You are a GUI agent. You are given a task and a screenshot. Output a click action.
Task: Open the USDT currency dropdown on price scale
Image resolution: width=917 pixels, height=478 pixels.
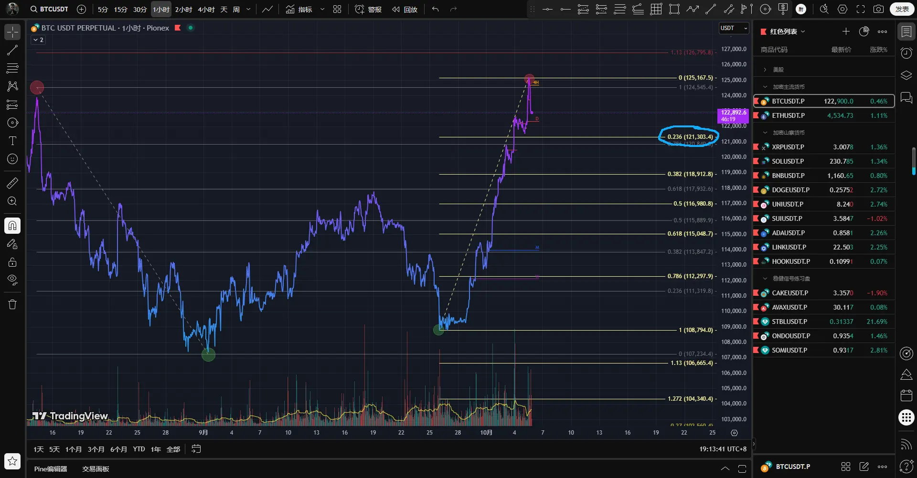click(x=734, y=28)
